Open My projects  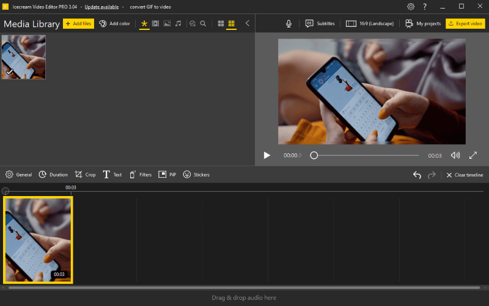point(423,24)
